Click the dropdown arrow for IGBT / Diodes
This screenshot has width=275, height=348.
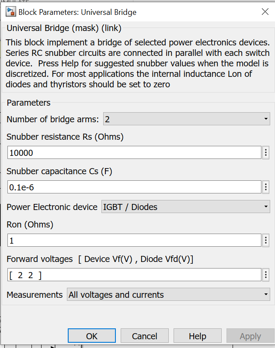(x=266, y=207)
